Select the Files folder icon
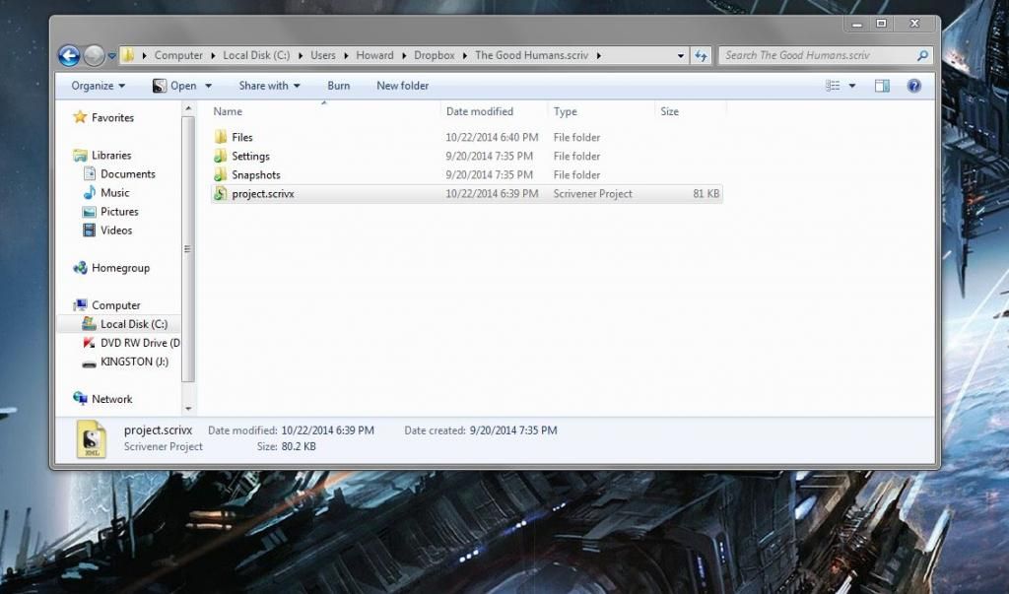1009x594 pixels. 220,137
